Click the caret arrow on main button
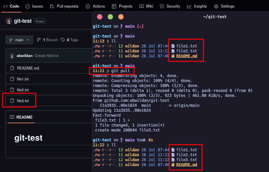Image resolution: width=269 pixels, height=172 pixels. (x=27, y=40)
